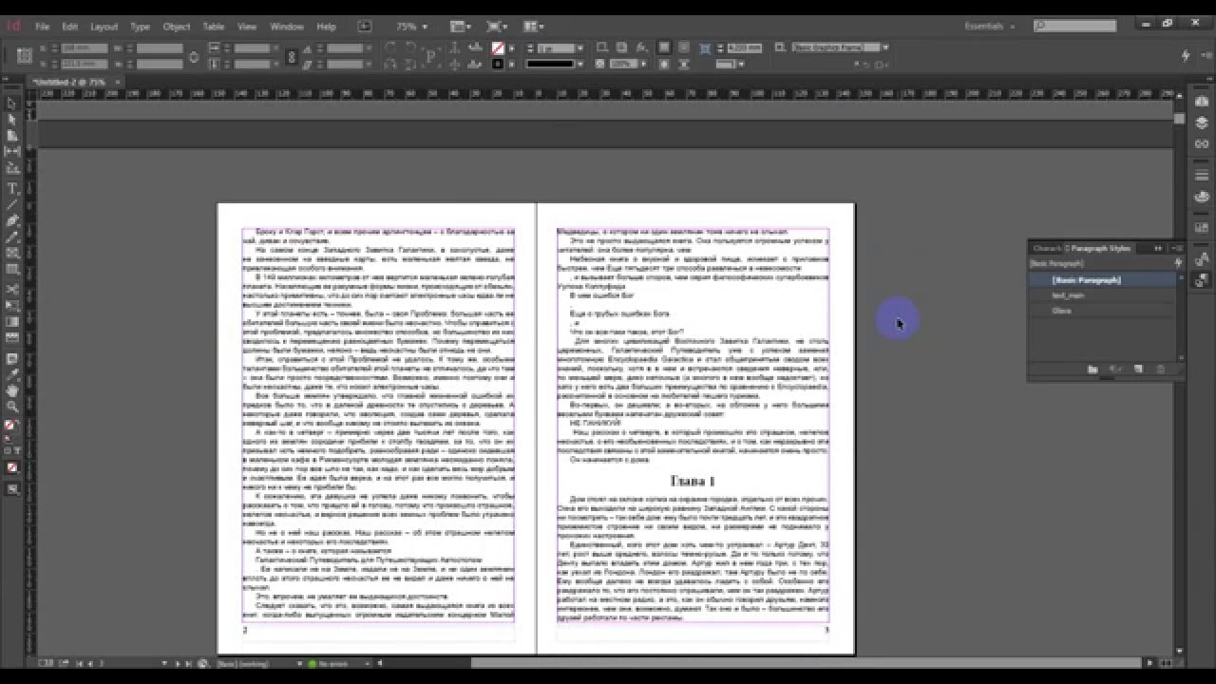Click the vertical scrollbar thumb
Image resolution: width=1216 pixels, height=684 pixels.
pos(1179,119)
